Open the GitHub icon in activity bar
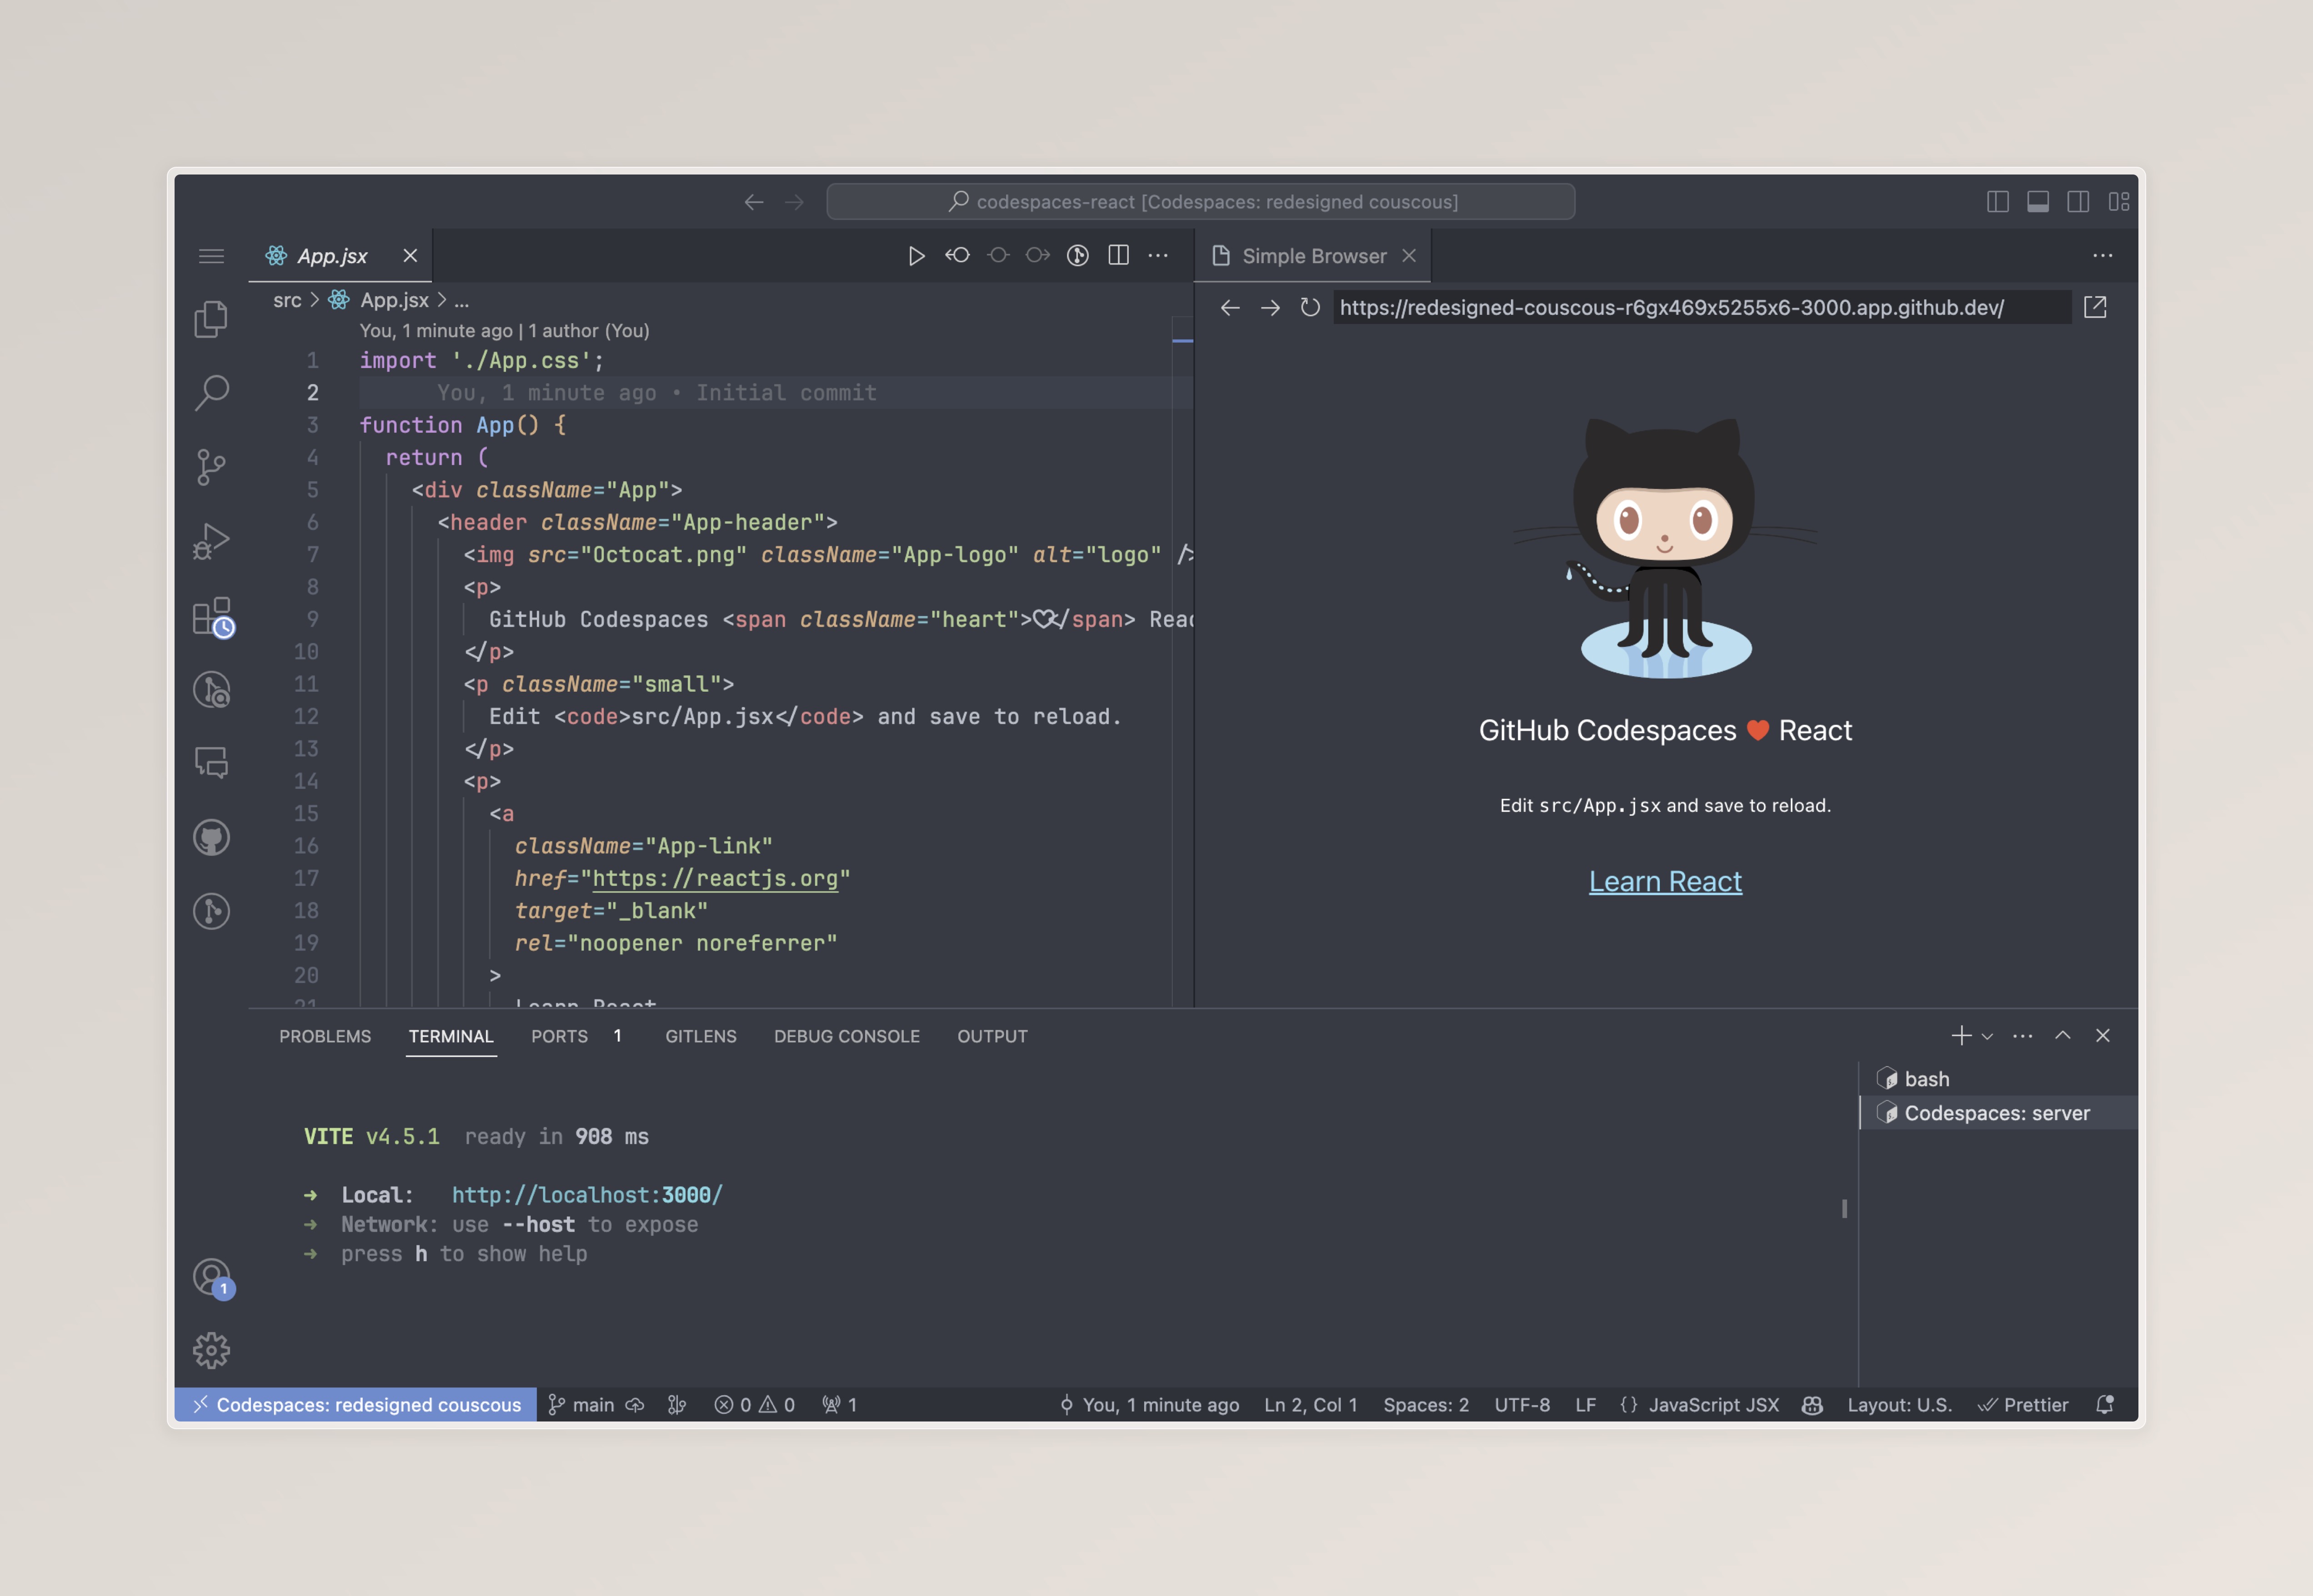The width and height of the screenshot is (2313, 1596). click(211, 838)
